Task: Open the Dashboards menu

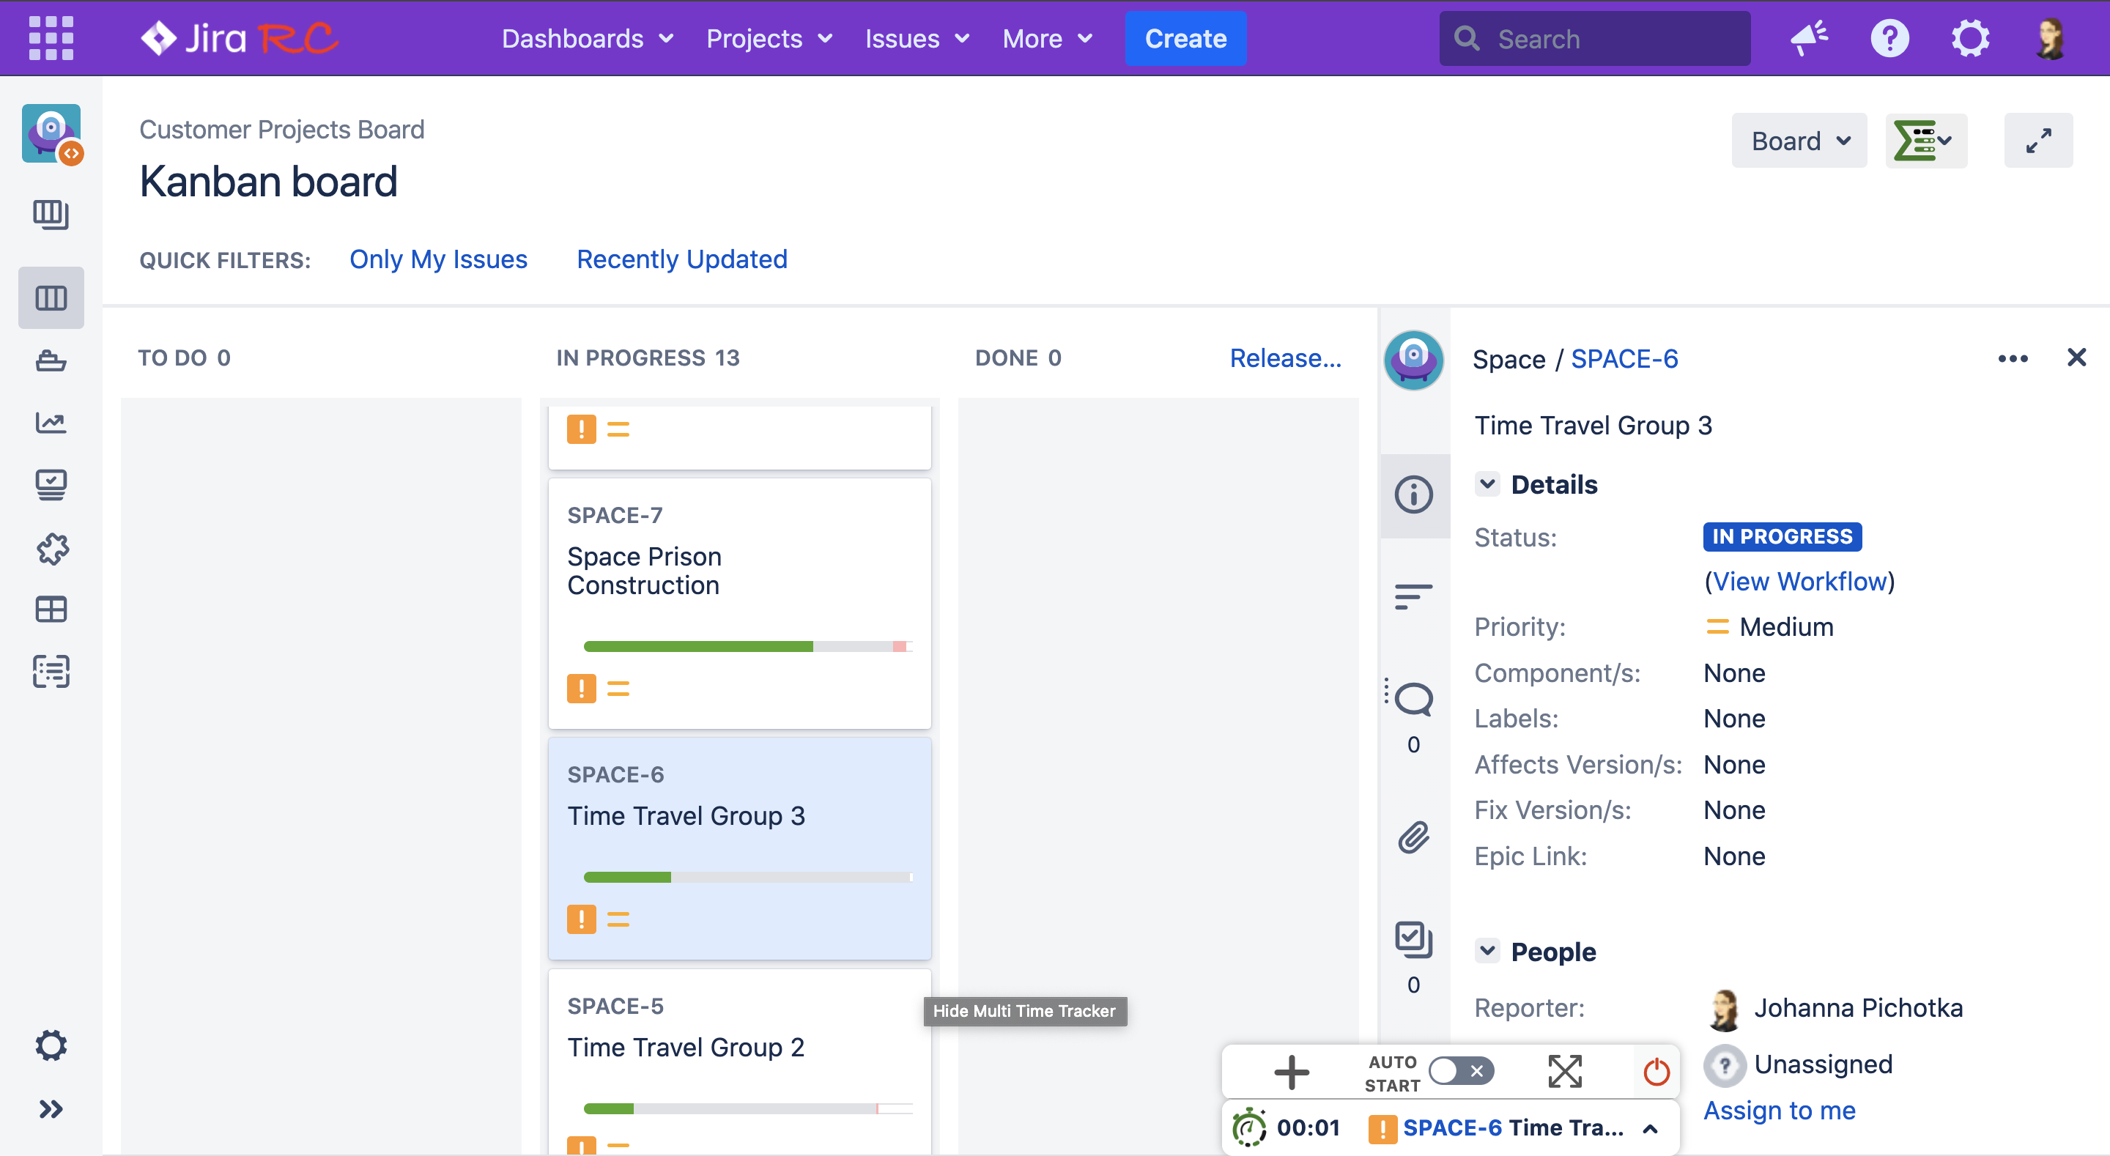Action: [588, 37]
